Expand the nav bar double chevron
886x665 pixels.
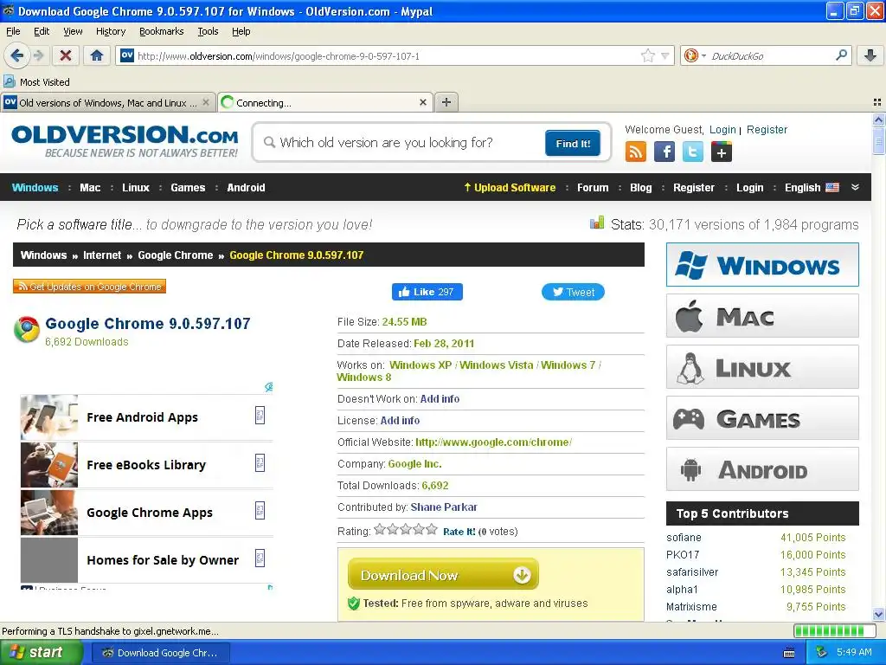click(x=856, y=187)
